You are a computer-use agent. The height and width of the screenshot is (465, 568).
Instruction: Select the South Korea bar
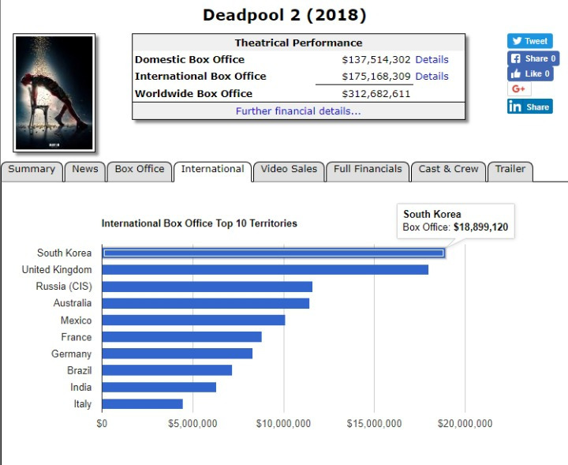tap(274, 253)
